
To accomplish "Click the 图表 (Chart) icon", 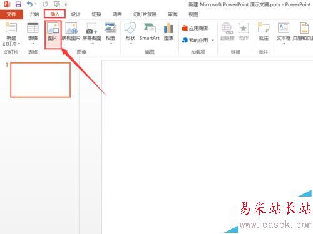I will [168, 28].
